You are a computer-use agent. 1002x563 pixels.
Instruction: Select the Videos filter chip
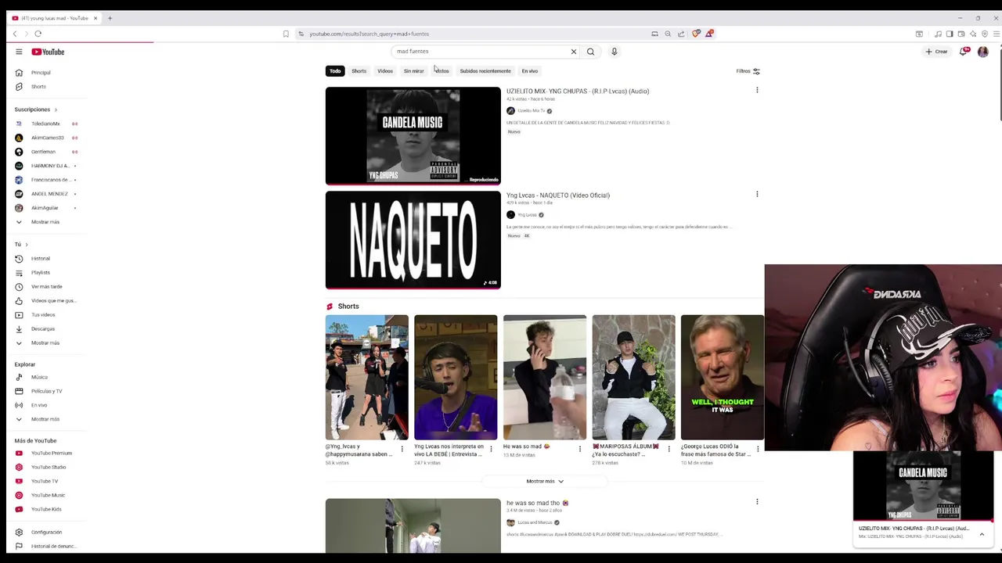point(385,71)
